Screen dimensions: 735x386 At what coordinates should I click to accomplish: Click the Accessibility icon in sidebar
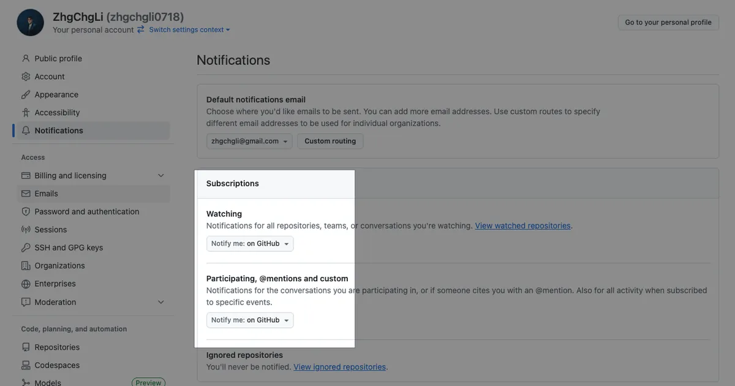[26, 113]
